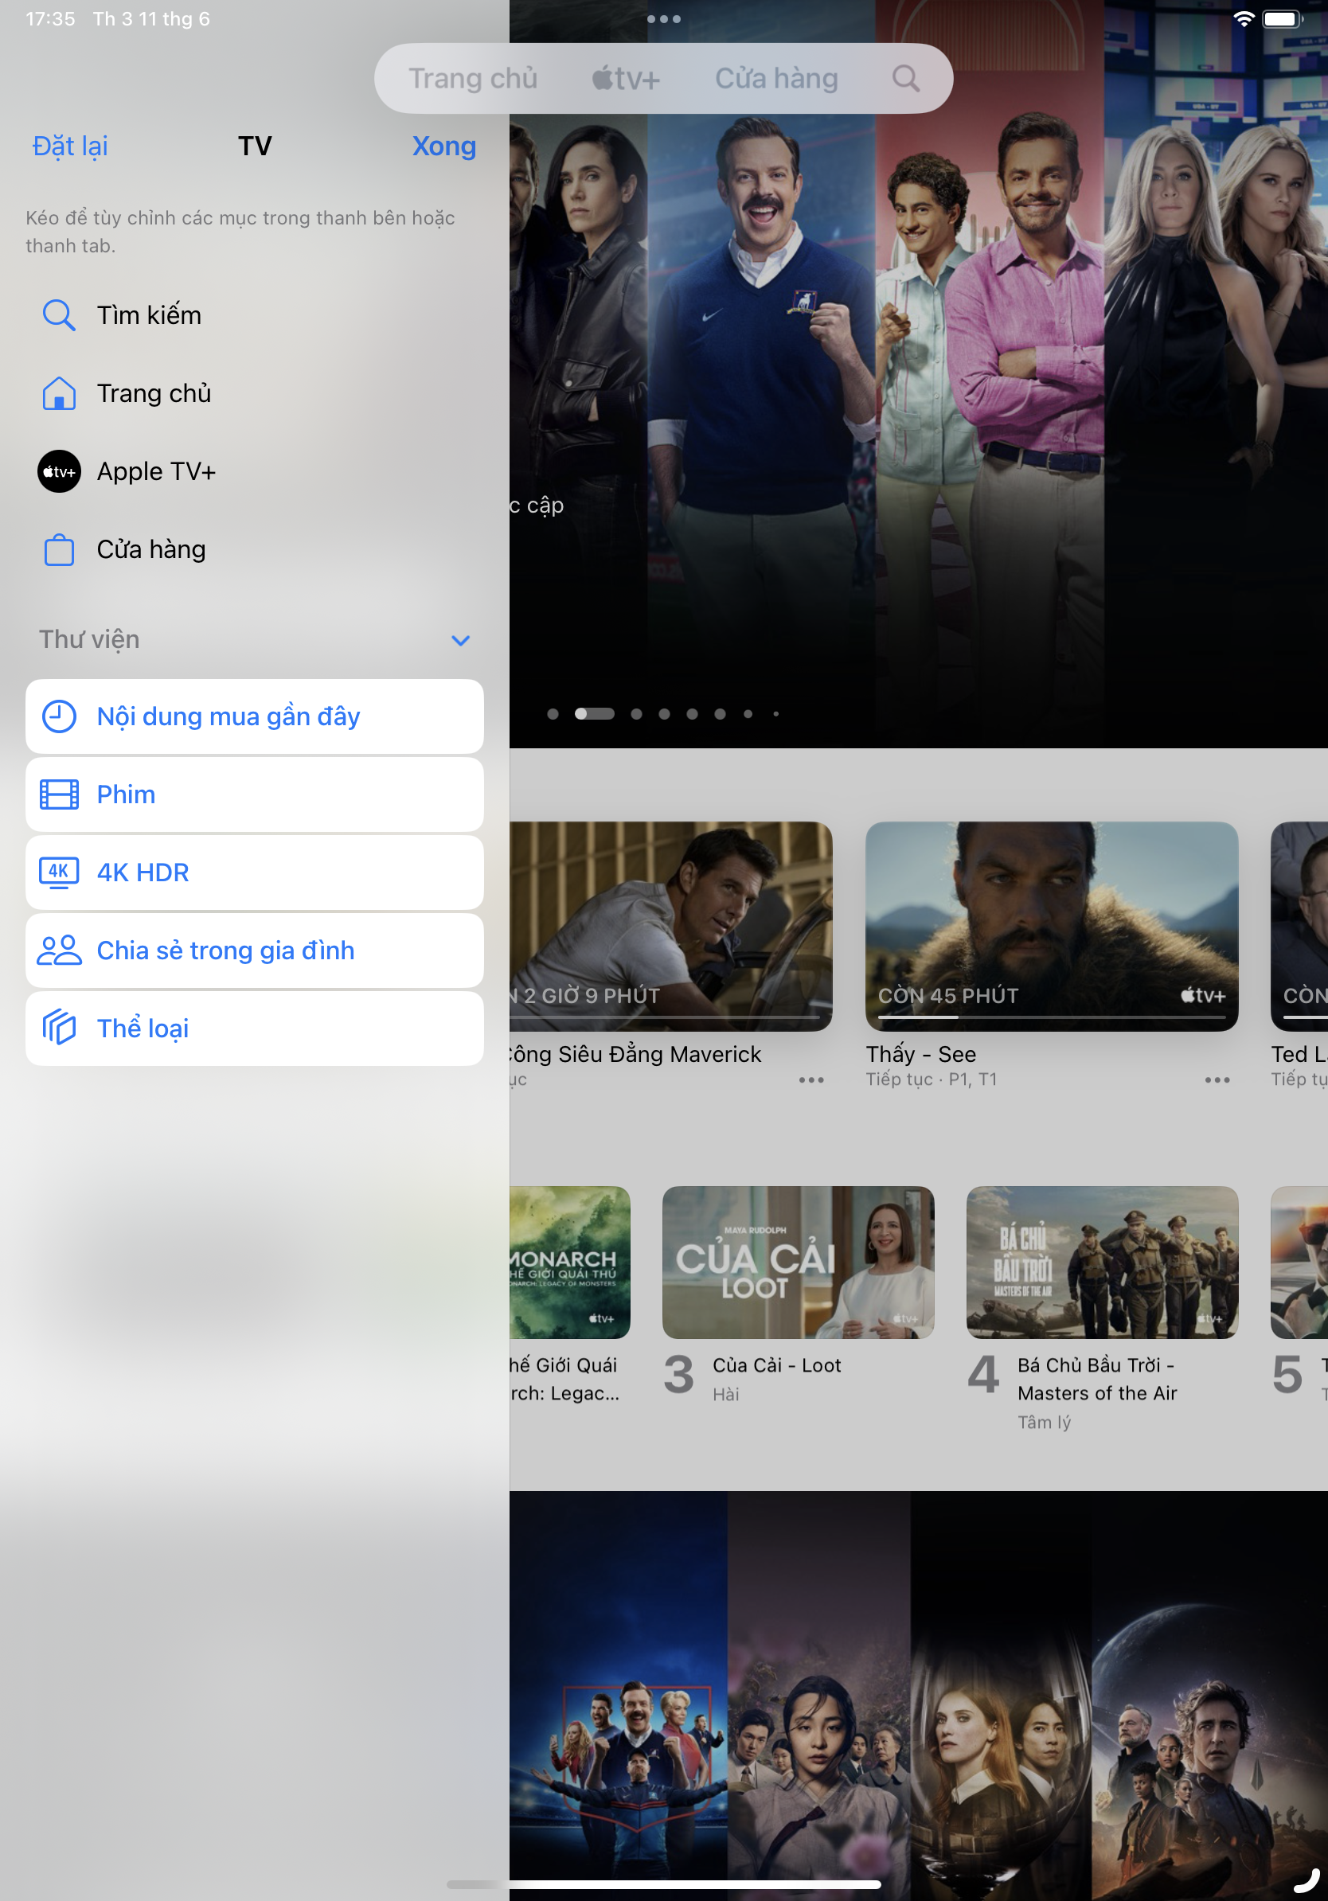Switch to Cửa hàng tab in top bar
Image resolution: width=1328 pixels, height=1901 pixels.
tap(776, 79)
